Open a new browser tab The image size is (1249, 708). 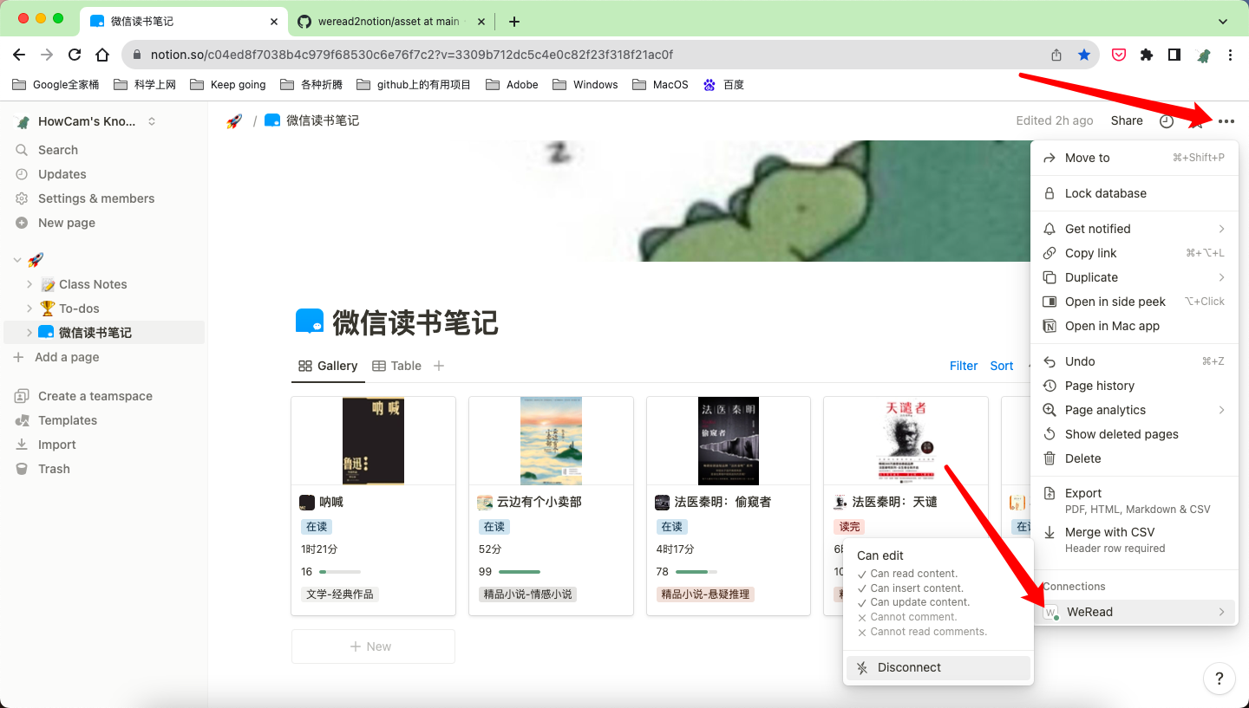pyautogui.click(x=514, y=21)
